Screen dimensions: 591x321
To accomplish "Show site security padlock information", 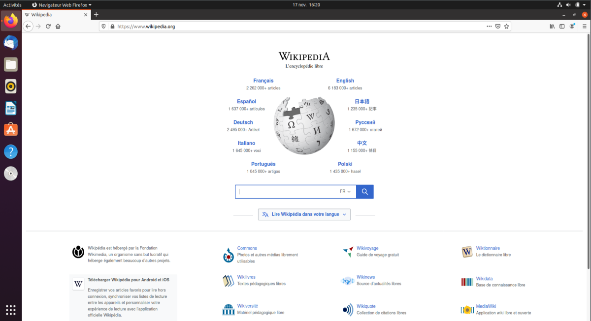I will (112, 27).
